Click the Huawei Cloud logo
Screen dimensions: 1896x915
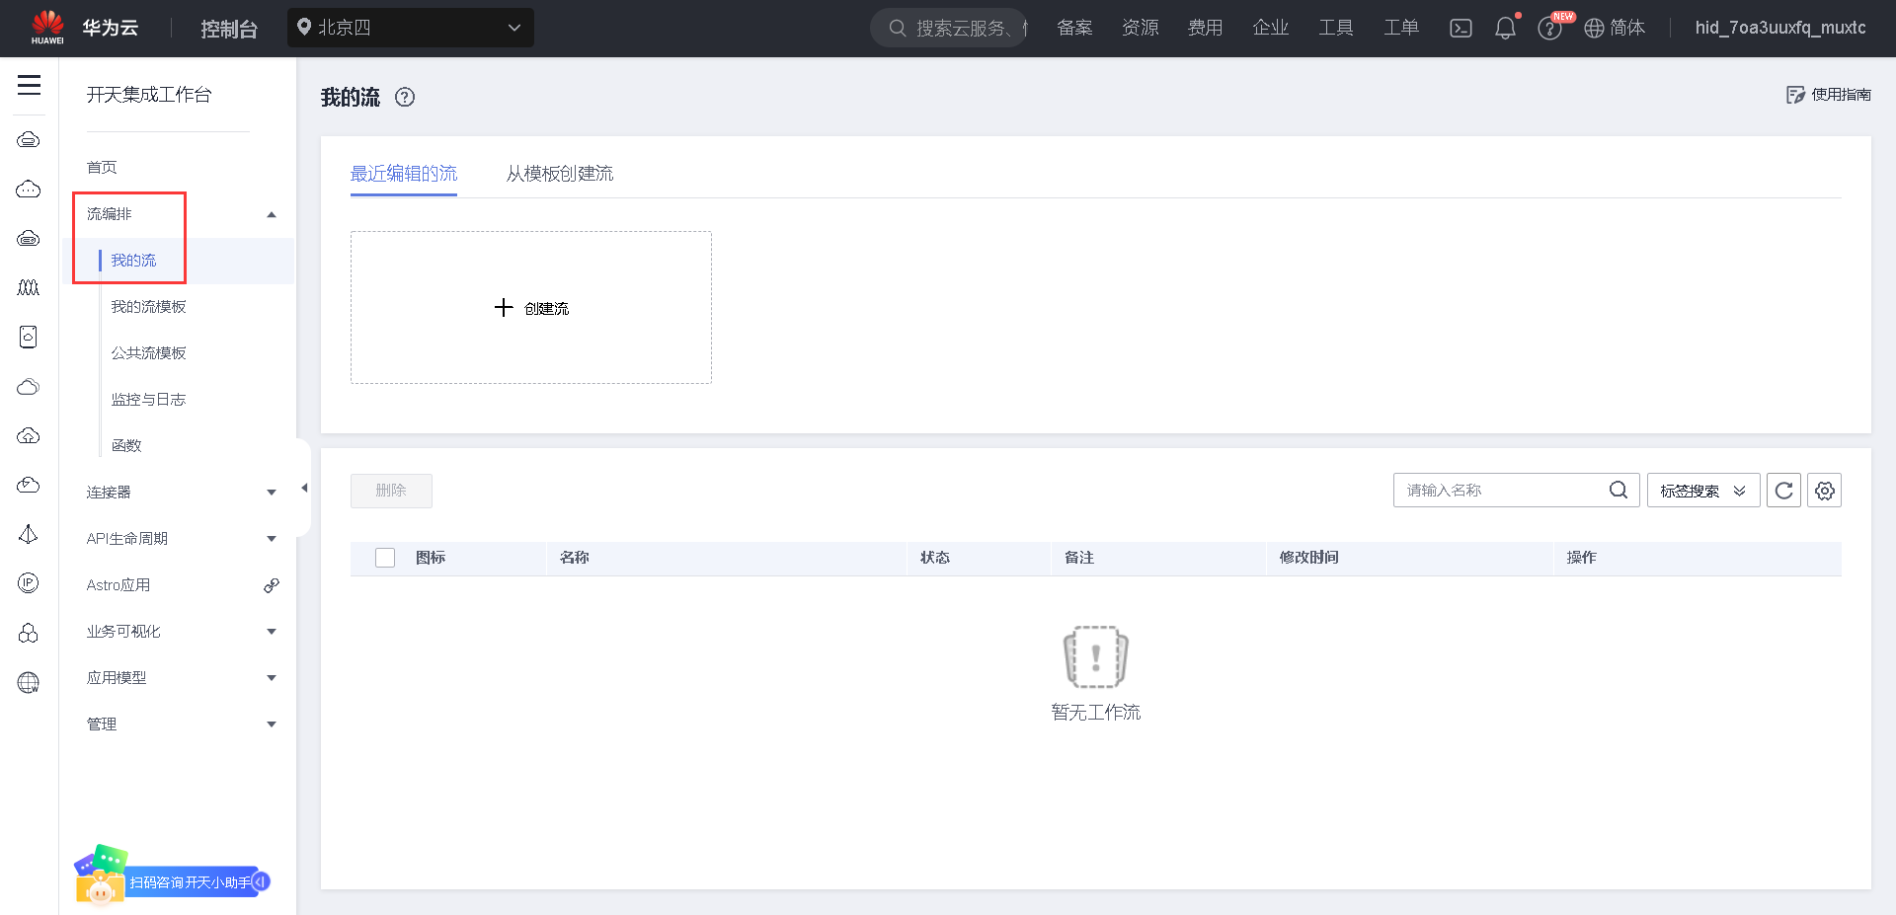84,28
